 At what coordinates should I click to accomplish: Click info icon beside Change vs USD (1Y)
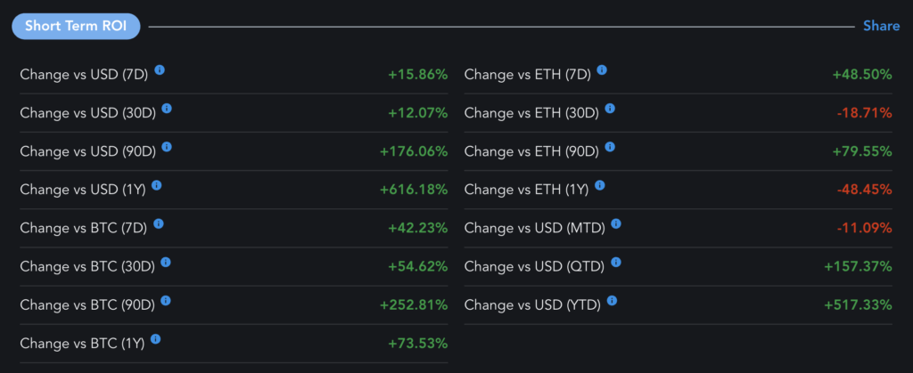coord(157,185)
